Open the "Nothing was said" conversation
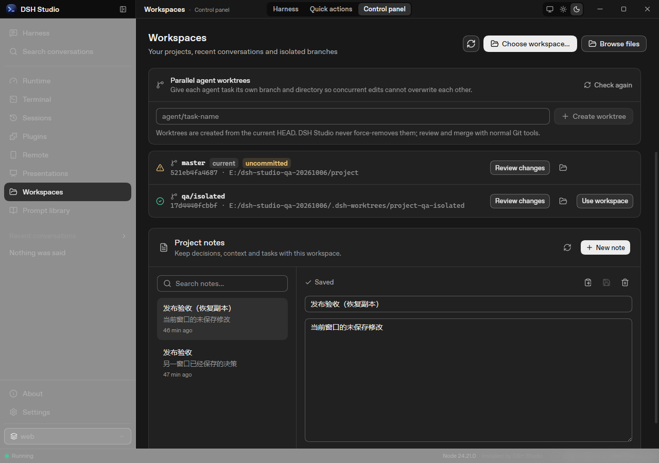 point(67,253)
